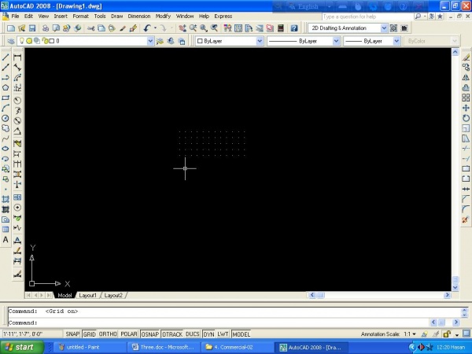Open the layer list dropdown
The image size is (472, 354).
(150, 41)
